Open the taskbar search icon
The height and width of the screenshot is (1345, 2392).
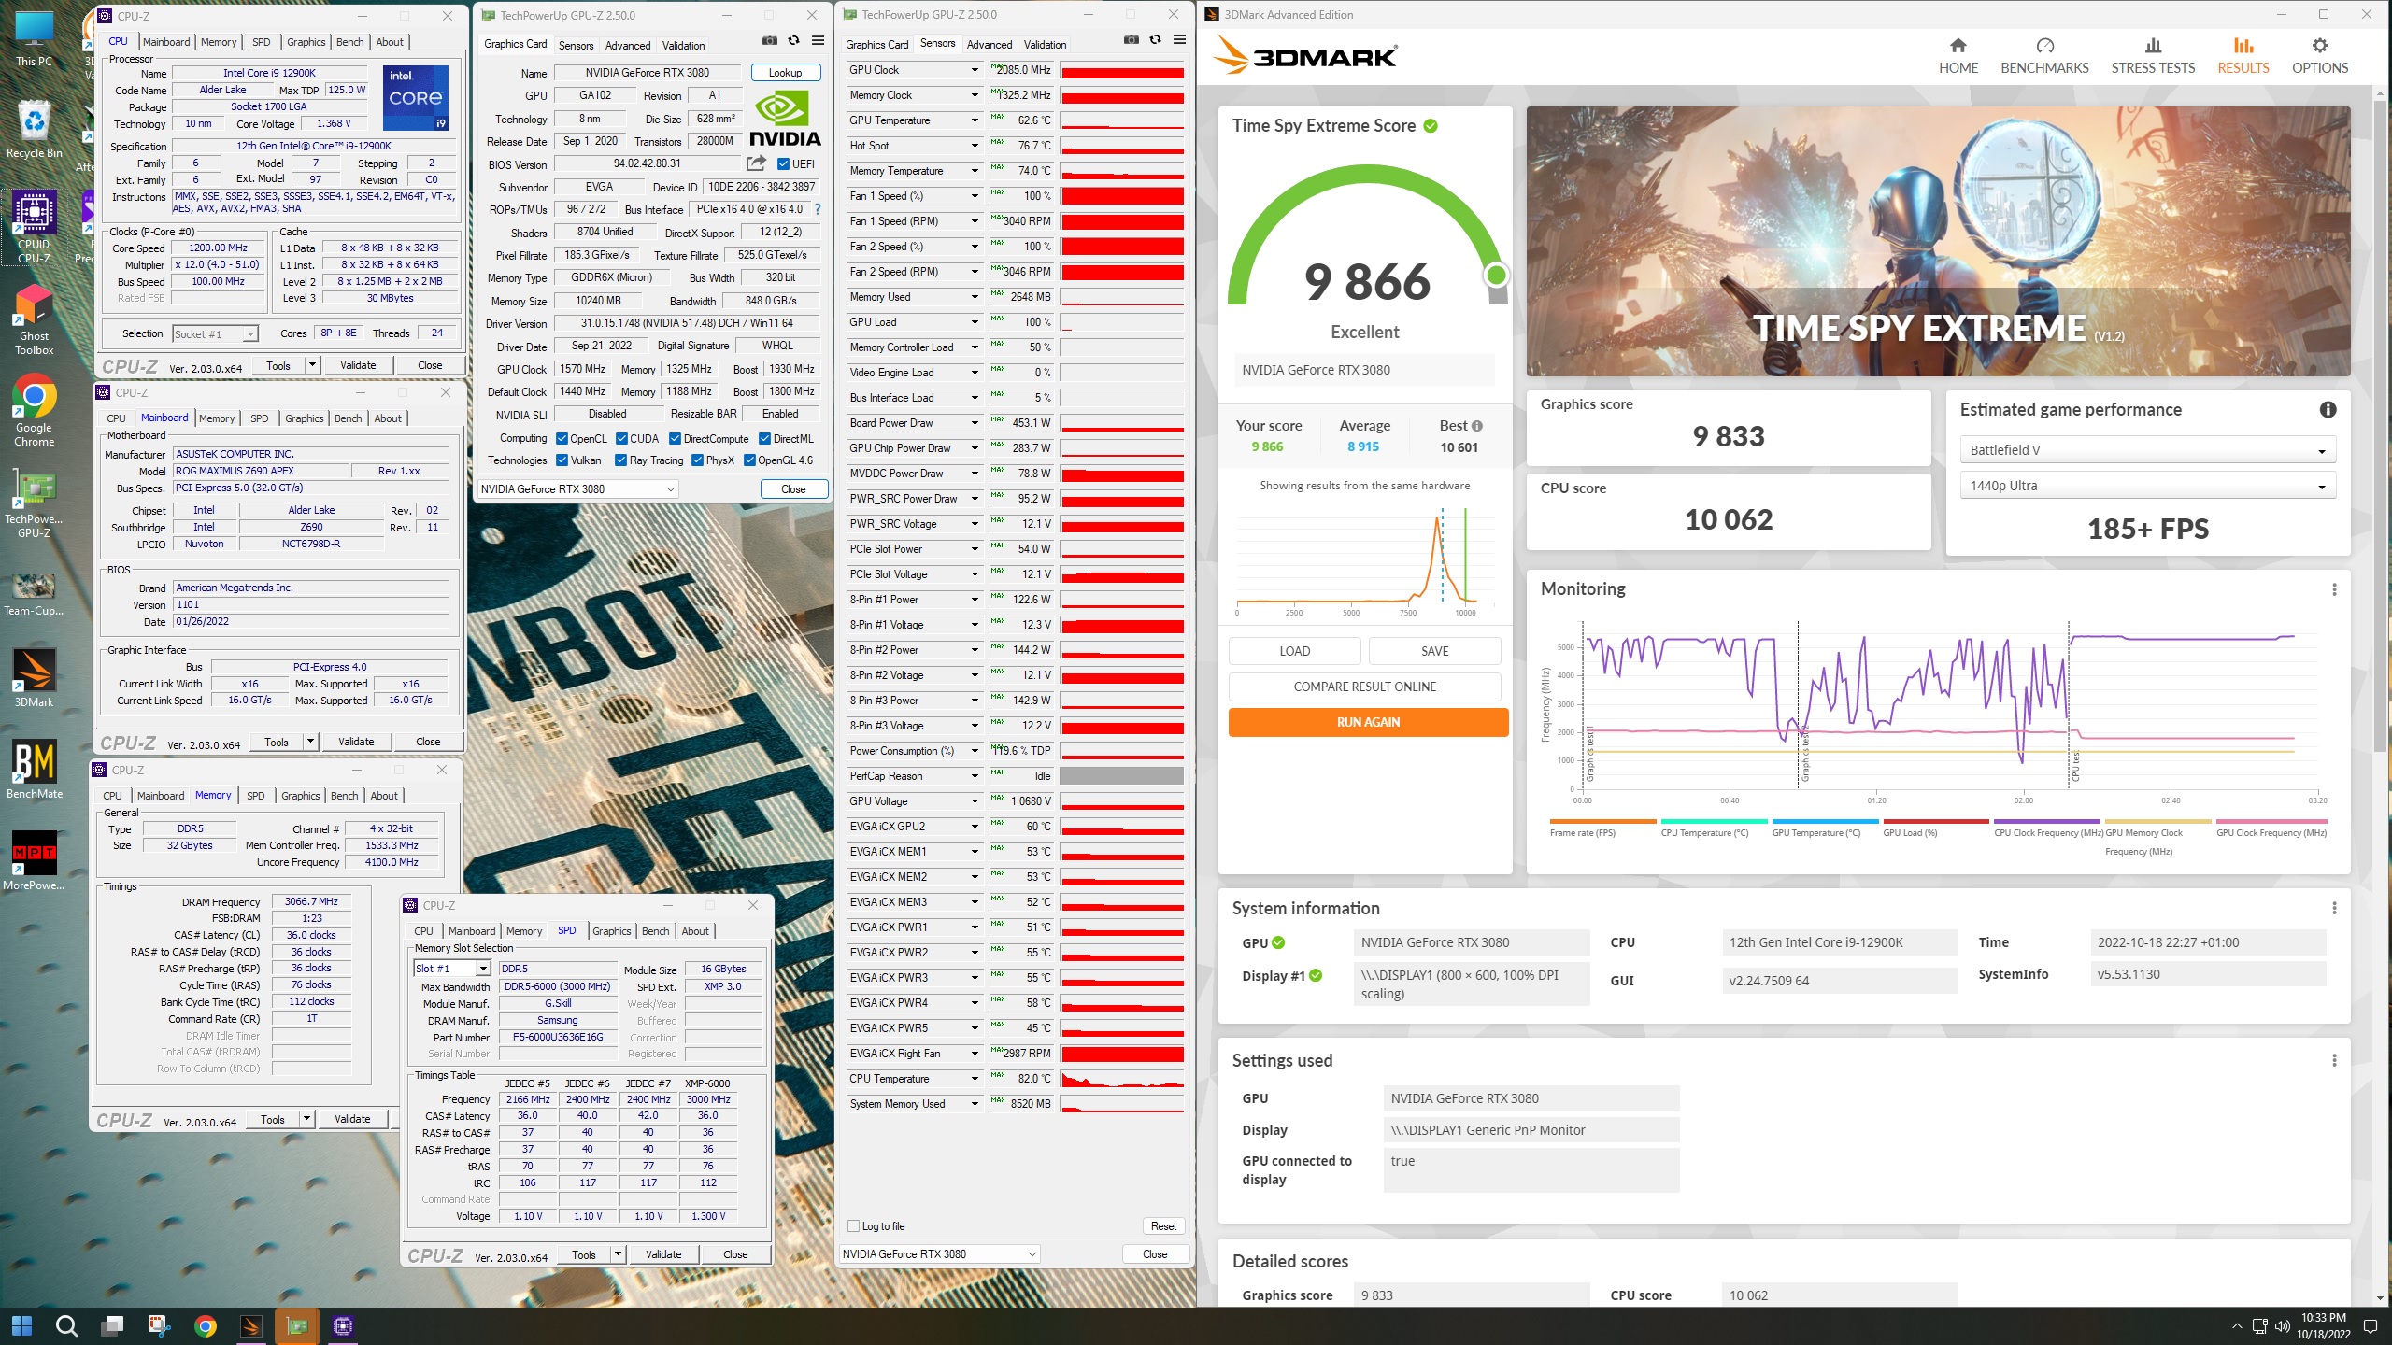(66, 1325)
